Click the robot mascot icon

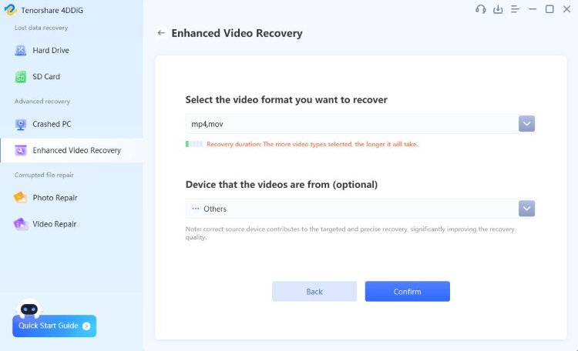coord(29,309)
